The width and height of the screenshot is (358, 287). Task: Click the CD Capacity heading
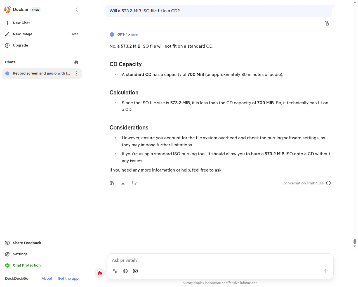click(126, 64)
